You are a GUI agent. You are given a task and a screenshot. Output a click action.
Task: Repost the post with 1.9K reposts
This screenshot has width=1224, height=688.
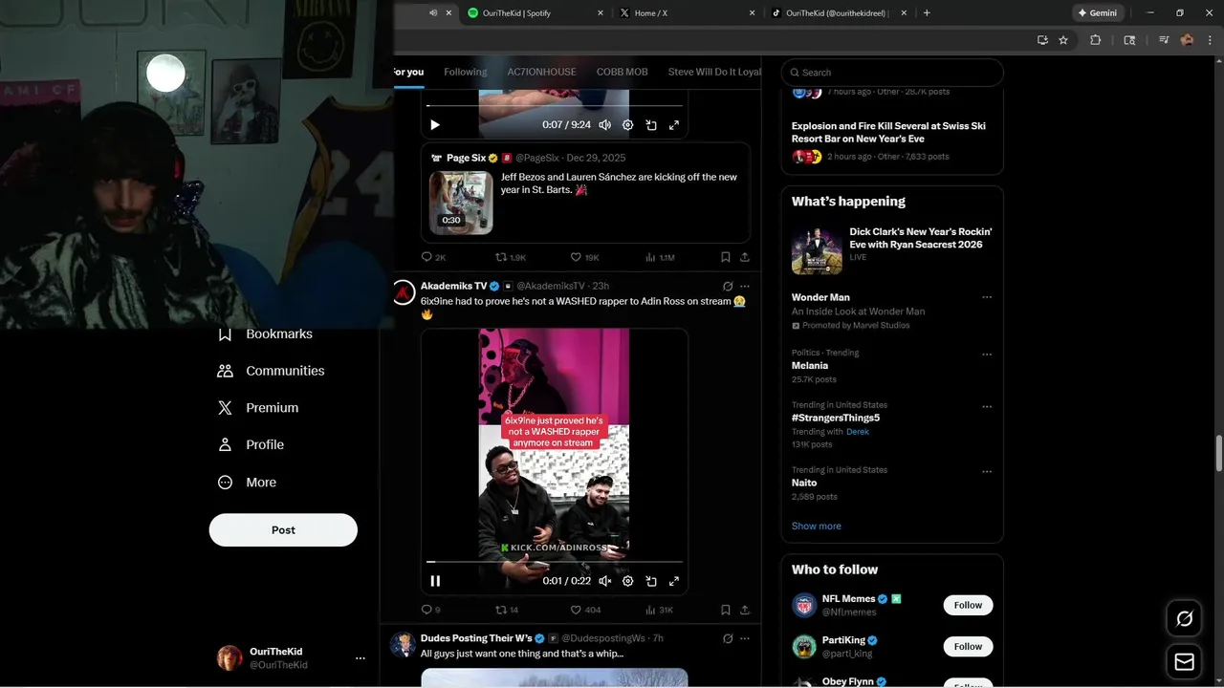click(511, 257)
